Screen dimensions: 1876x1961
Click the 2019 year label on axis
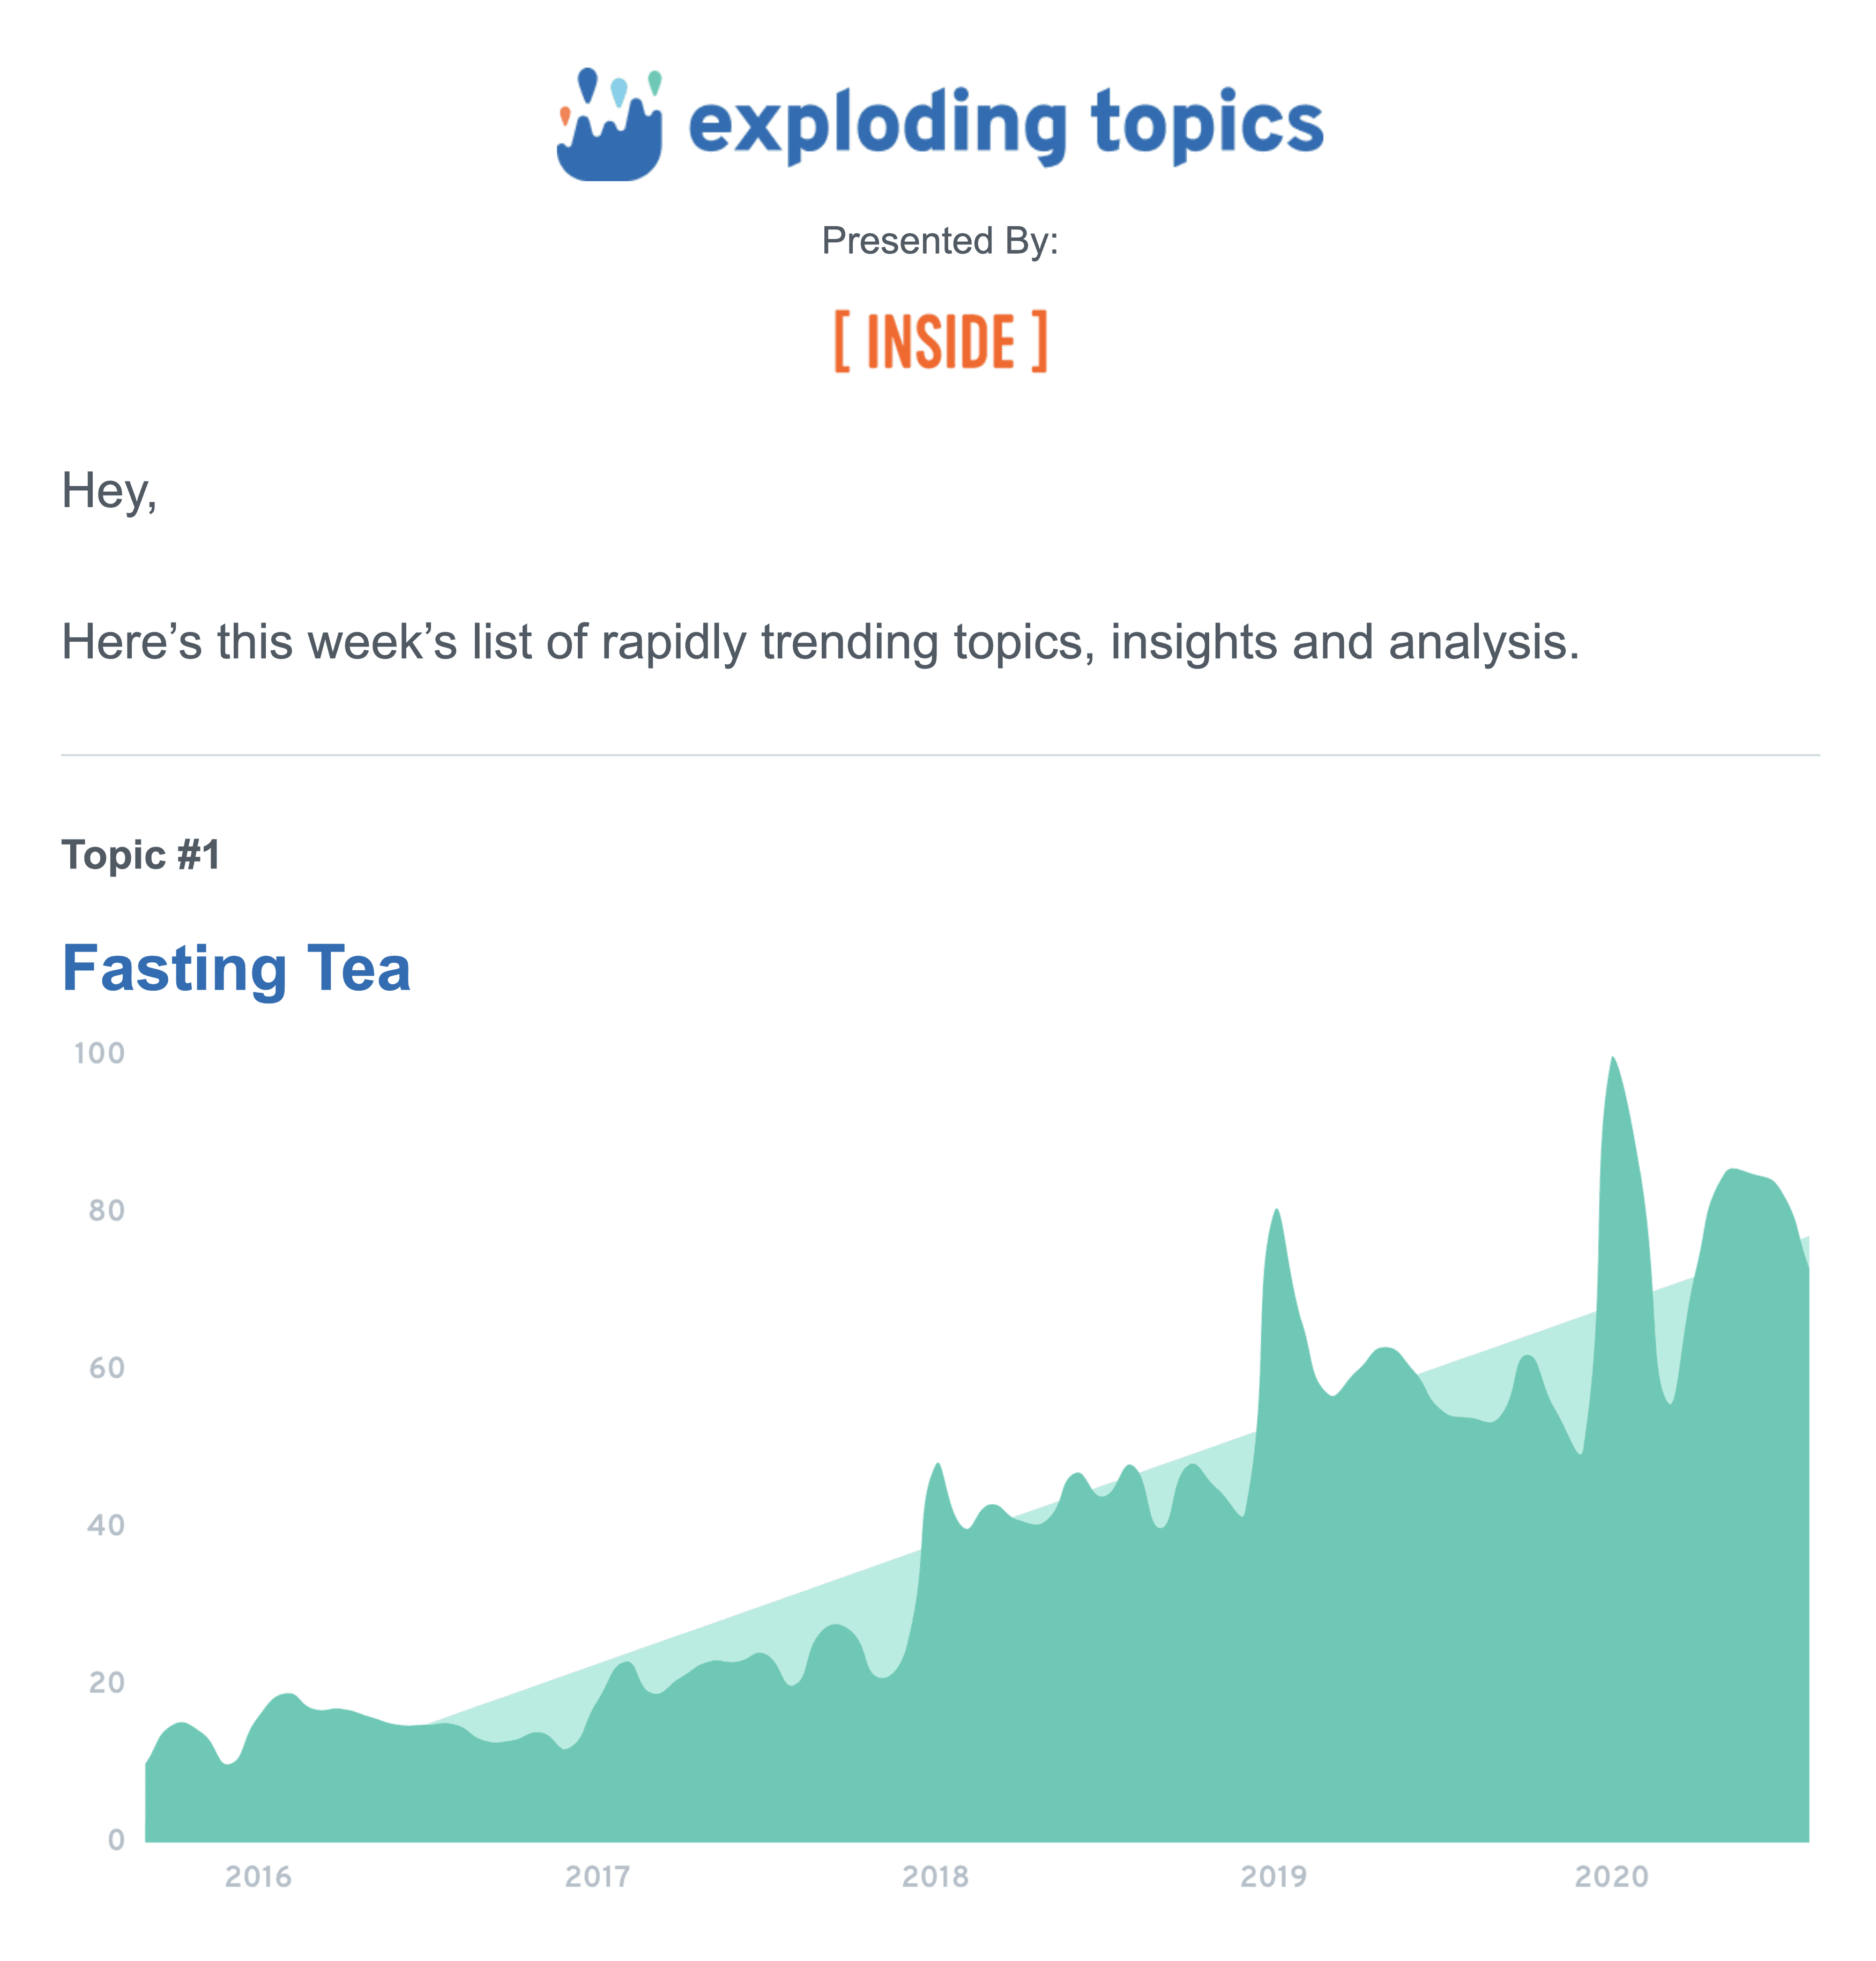tap(1273, 1876)
